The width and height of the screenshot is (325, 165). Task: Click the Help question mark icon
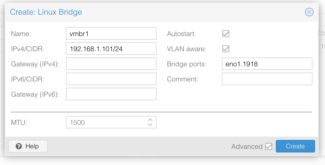click(x=19, y=146)
